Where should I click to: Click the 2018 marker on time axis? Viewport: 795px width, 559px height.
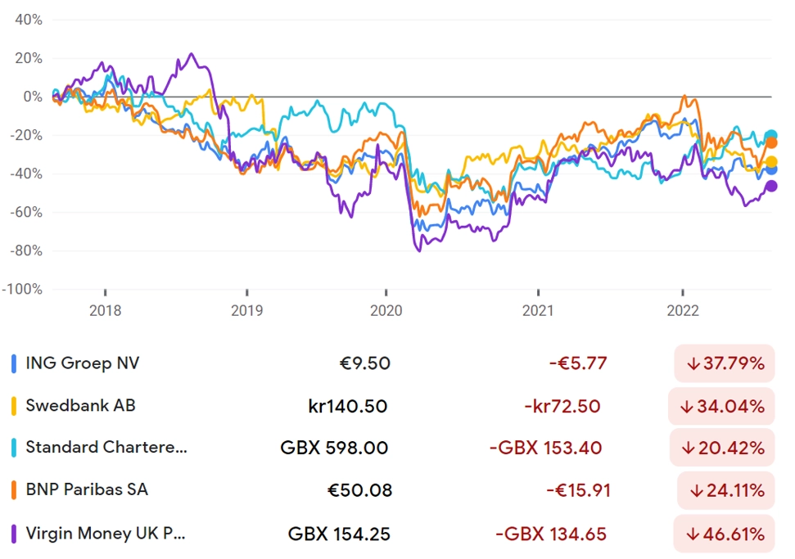[105, 310]
